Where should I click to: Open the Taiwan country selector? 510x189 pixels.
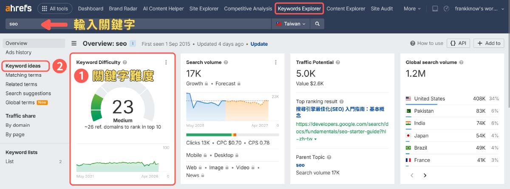tap(291, 24)
